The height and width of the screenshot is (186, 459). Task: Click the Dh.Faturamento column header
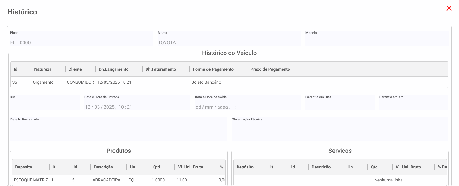point(161,69)
